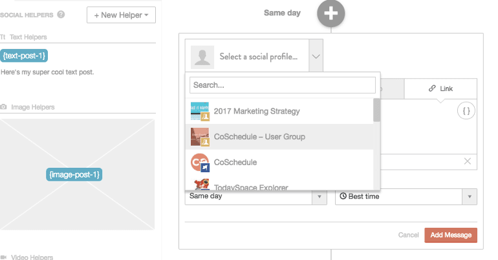Open the Social Helpers help question icon
498x260 pixels.
(x=61, y=15)
